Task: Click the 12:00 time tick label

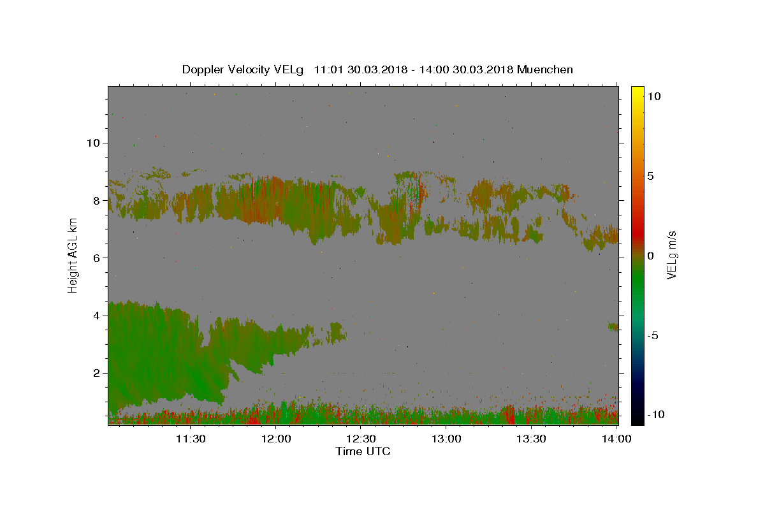Action: tap(276, 439)
